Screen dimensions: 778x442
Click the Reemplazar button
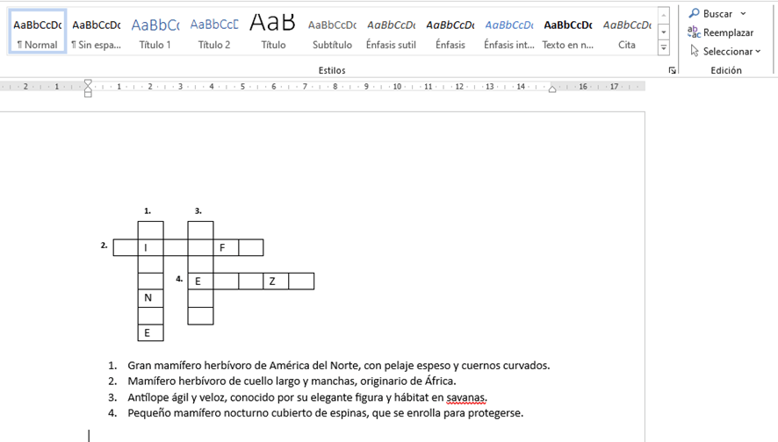(720, 32)
